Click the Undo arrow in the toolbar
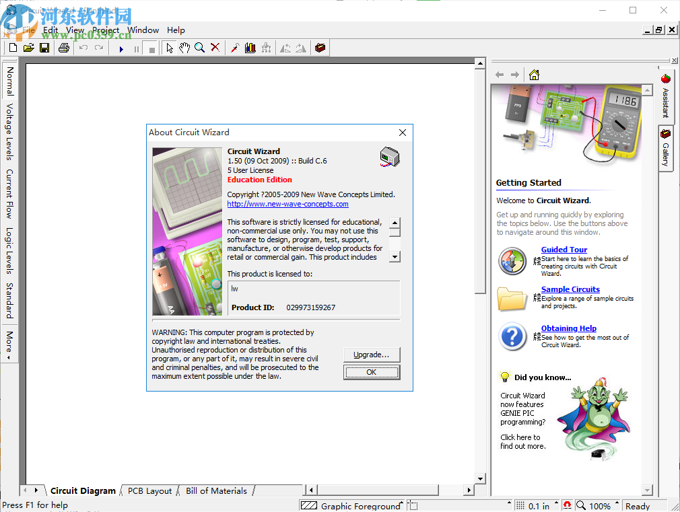This screenshot has height=512, width=680. [83, 48]
